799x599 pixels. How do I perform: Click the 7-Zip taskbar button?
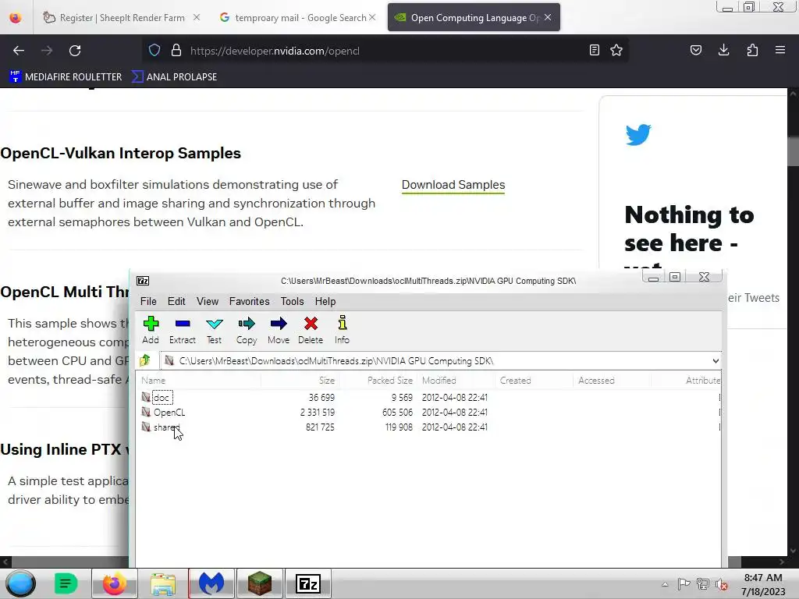coord(307,583)
